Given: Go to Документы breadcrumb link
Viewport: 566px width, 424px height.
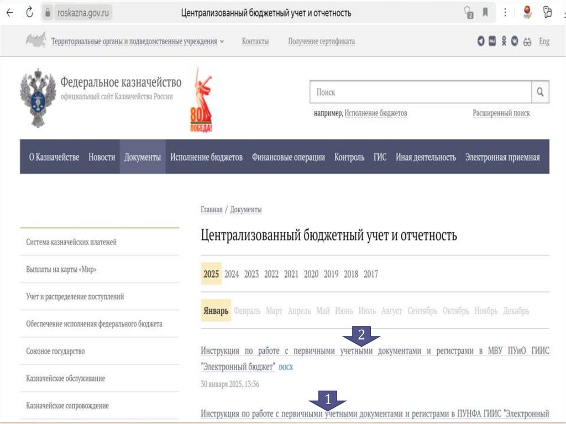Looking at the screenshot, I should pos(246,210).
